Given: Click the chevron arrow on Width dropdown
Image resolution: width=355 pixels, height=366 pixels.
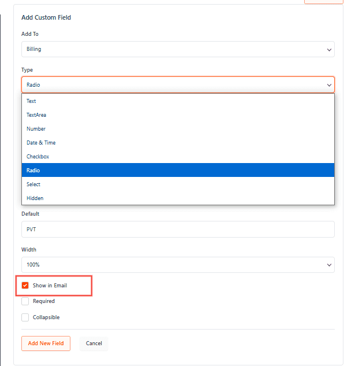Looking at the screenshot, I should [329, 265].
